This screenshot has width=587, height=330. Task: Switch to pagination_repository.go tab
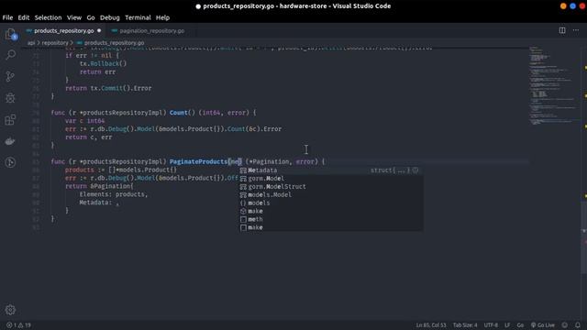pyautogui.click(x=151, y=30)
